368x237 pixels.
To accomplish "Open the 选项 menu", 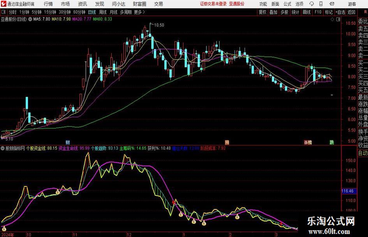I will (299, 4).
